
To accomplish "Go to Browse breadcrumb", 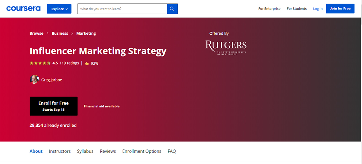I will coord(36,33).
